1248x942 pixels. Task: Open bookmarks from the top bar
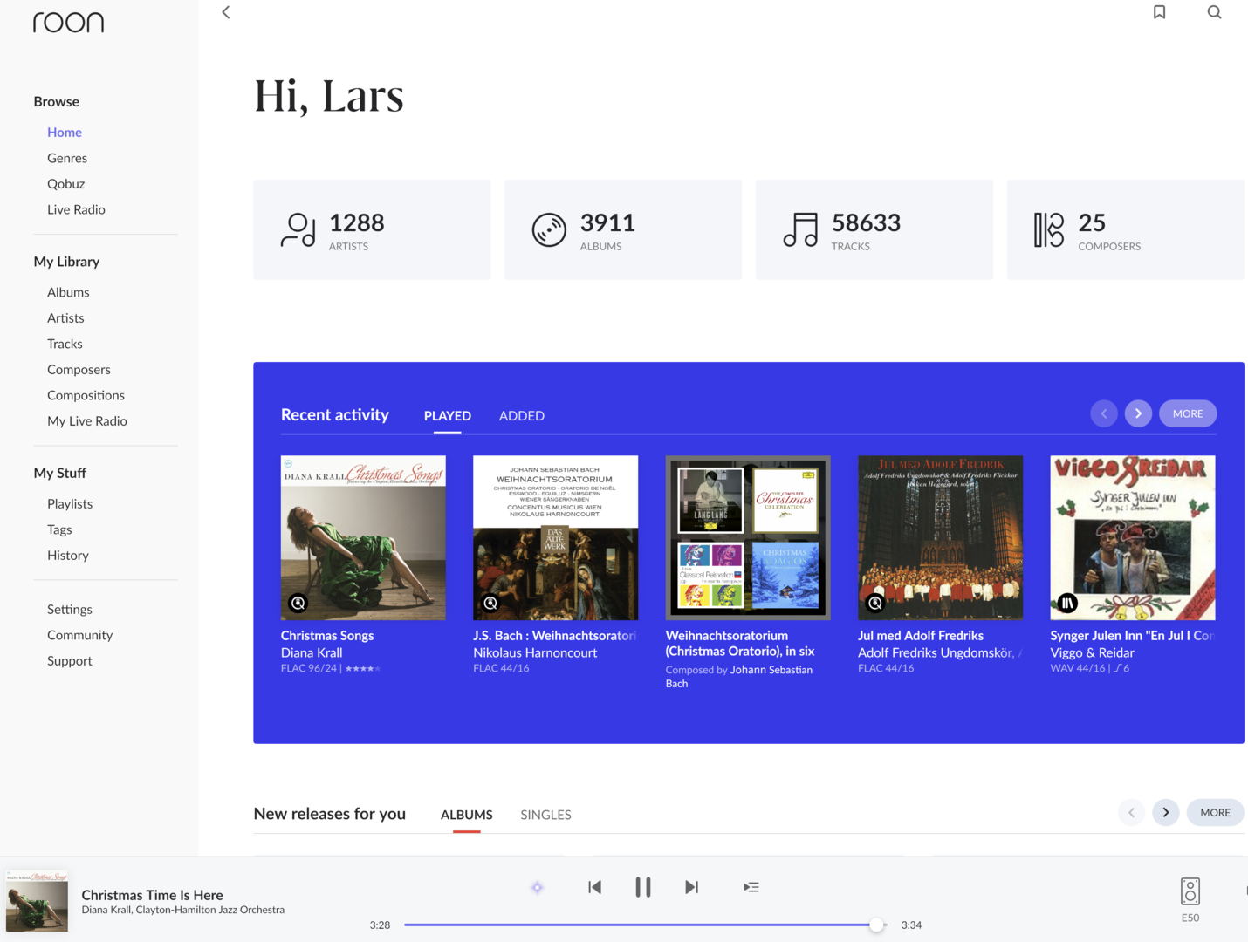(1159, 12)
